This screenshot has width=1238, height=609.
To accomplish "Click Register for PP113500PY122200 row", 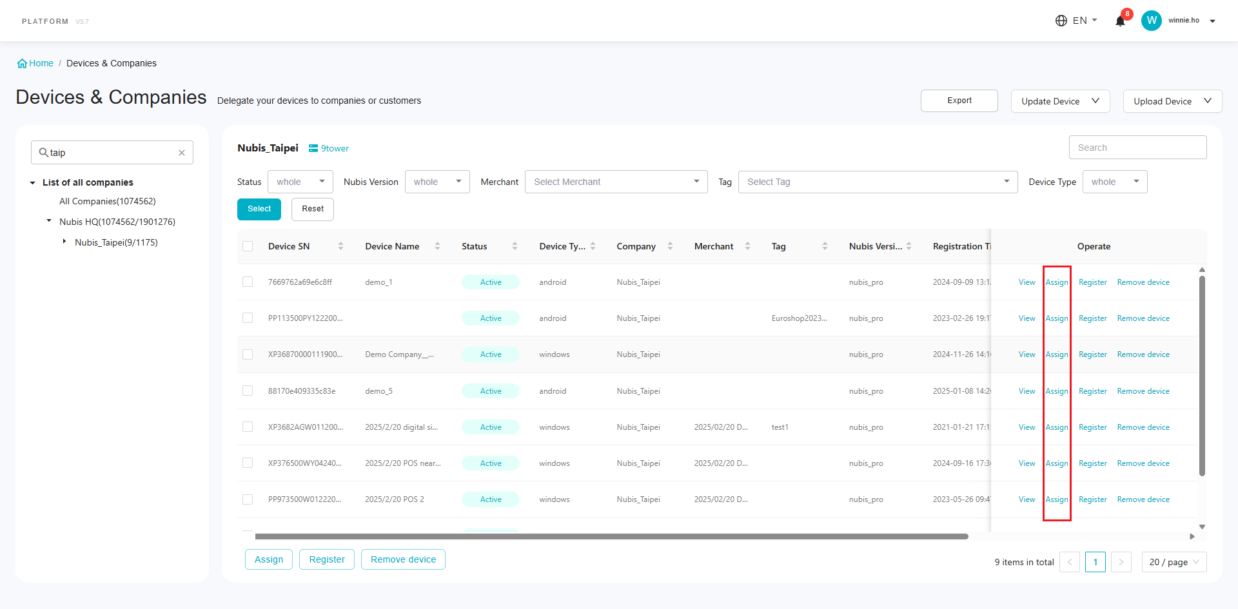I will (1093, 318).
